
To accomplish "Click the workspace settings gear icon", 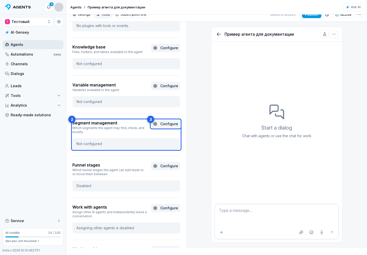I will click(59, 22).
